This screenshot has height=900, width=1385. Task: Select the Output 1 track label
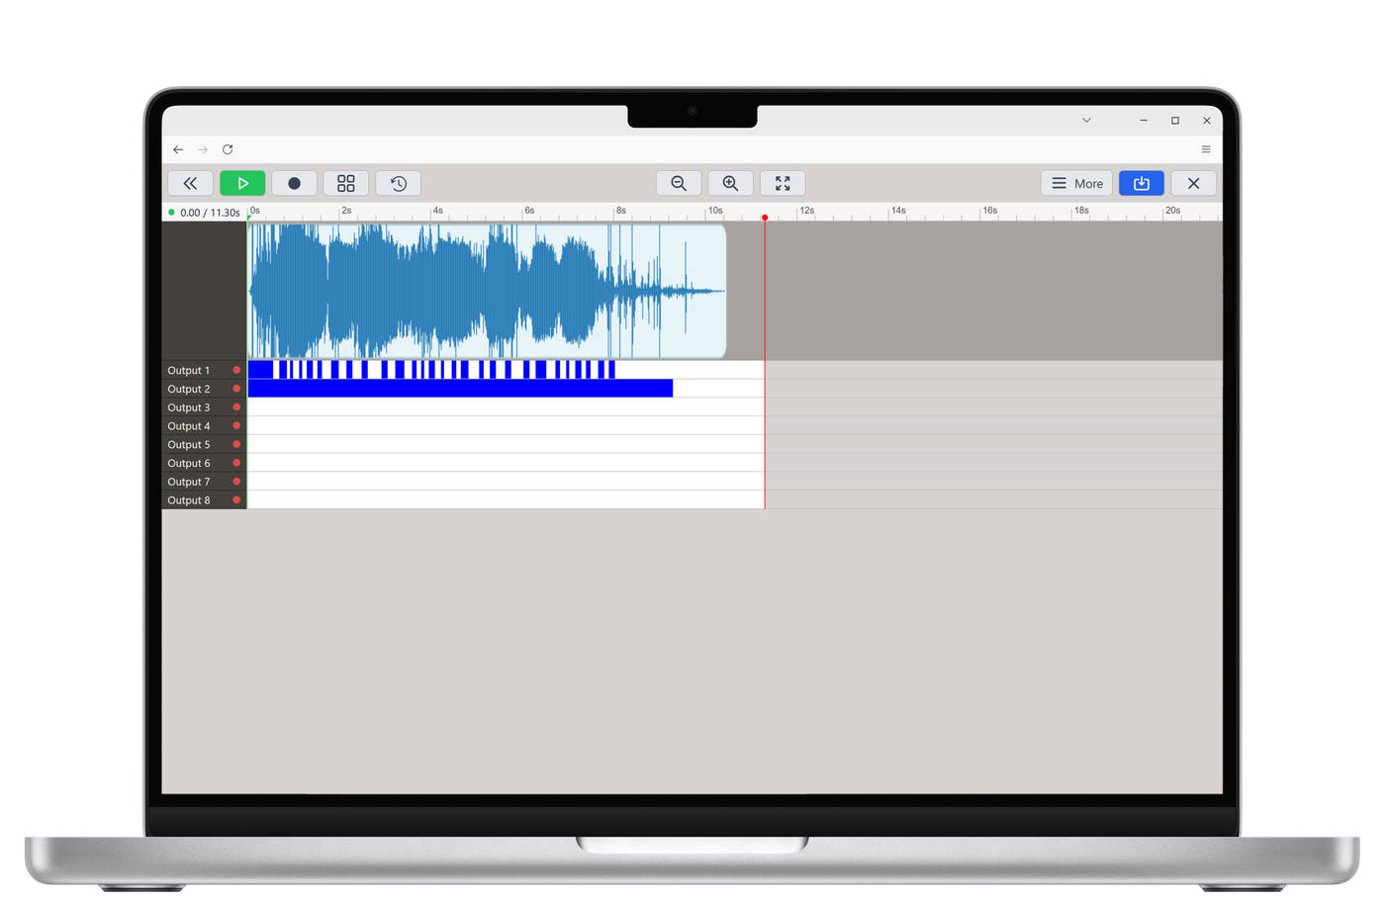188,370
